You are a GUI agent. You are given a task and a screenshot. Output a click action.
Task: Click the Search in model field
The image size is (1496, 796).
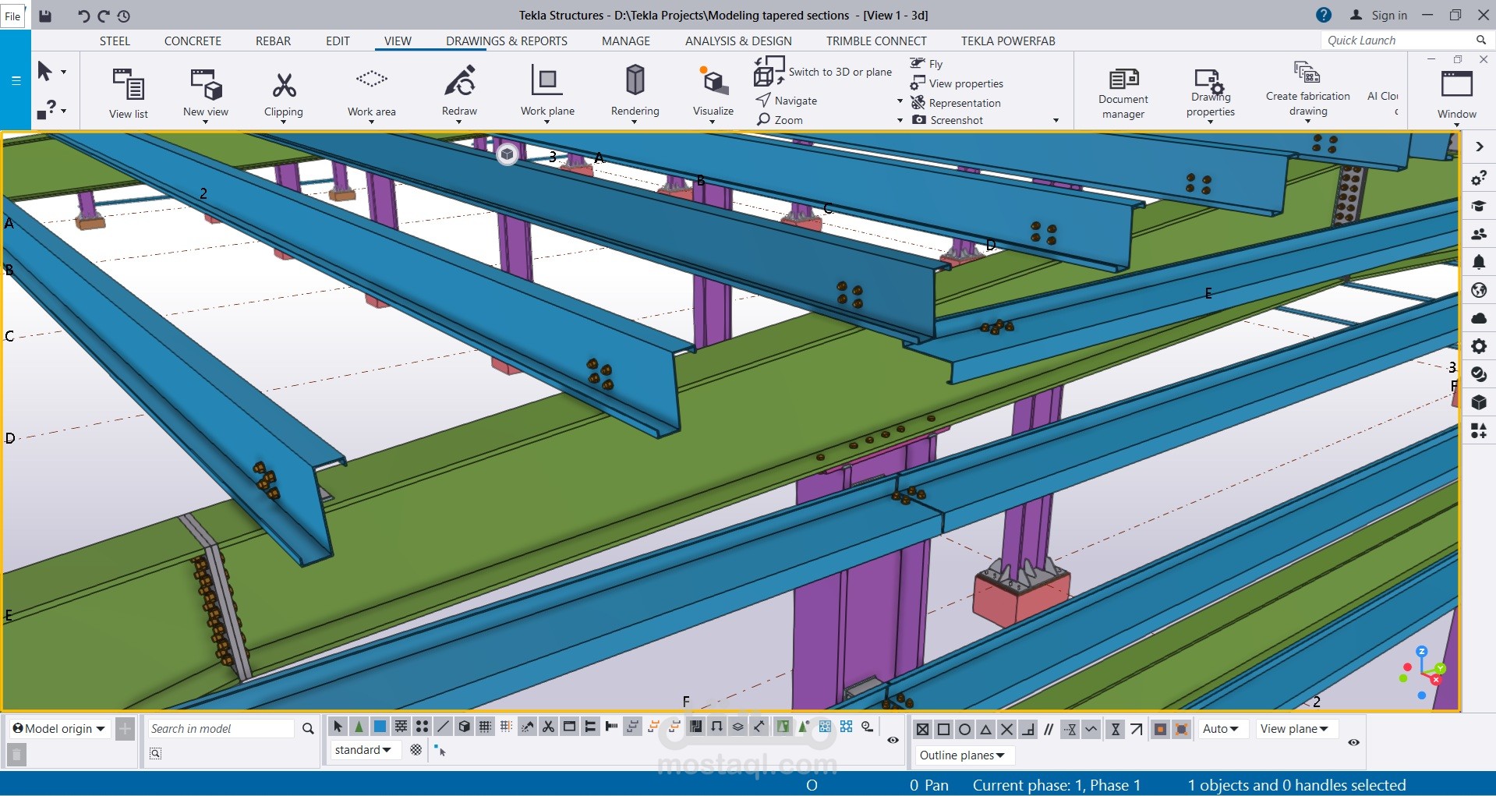[x=221, y=729]
